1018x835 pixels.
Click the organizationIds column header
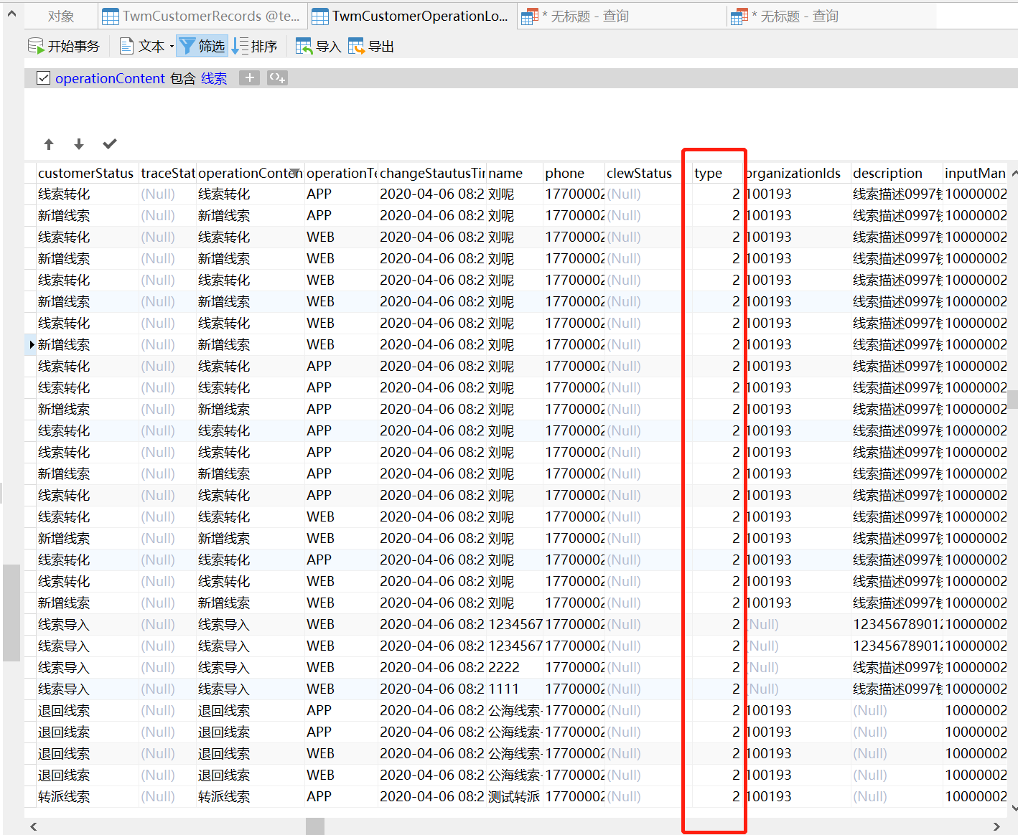click(797, 173)
